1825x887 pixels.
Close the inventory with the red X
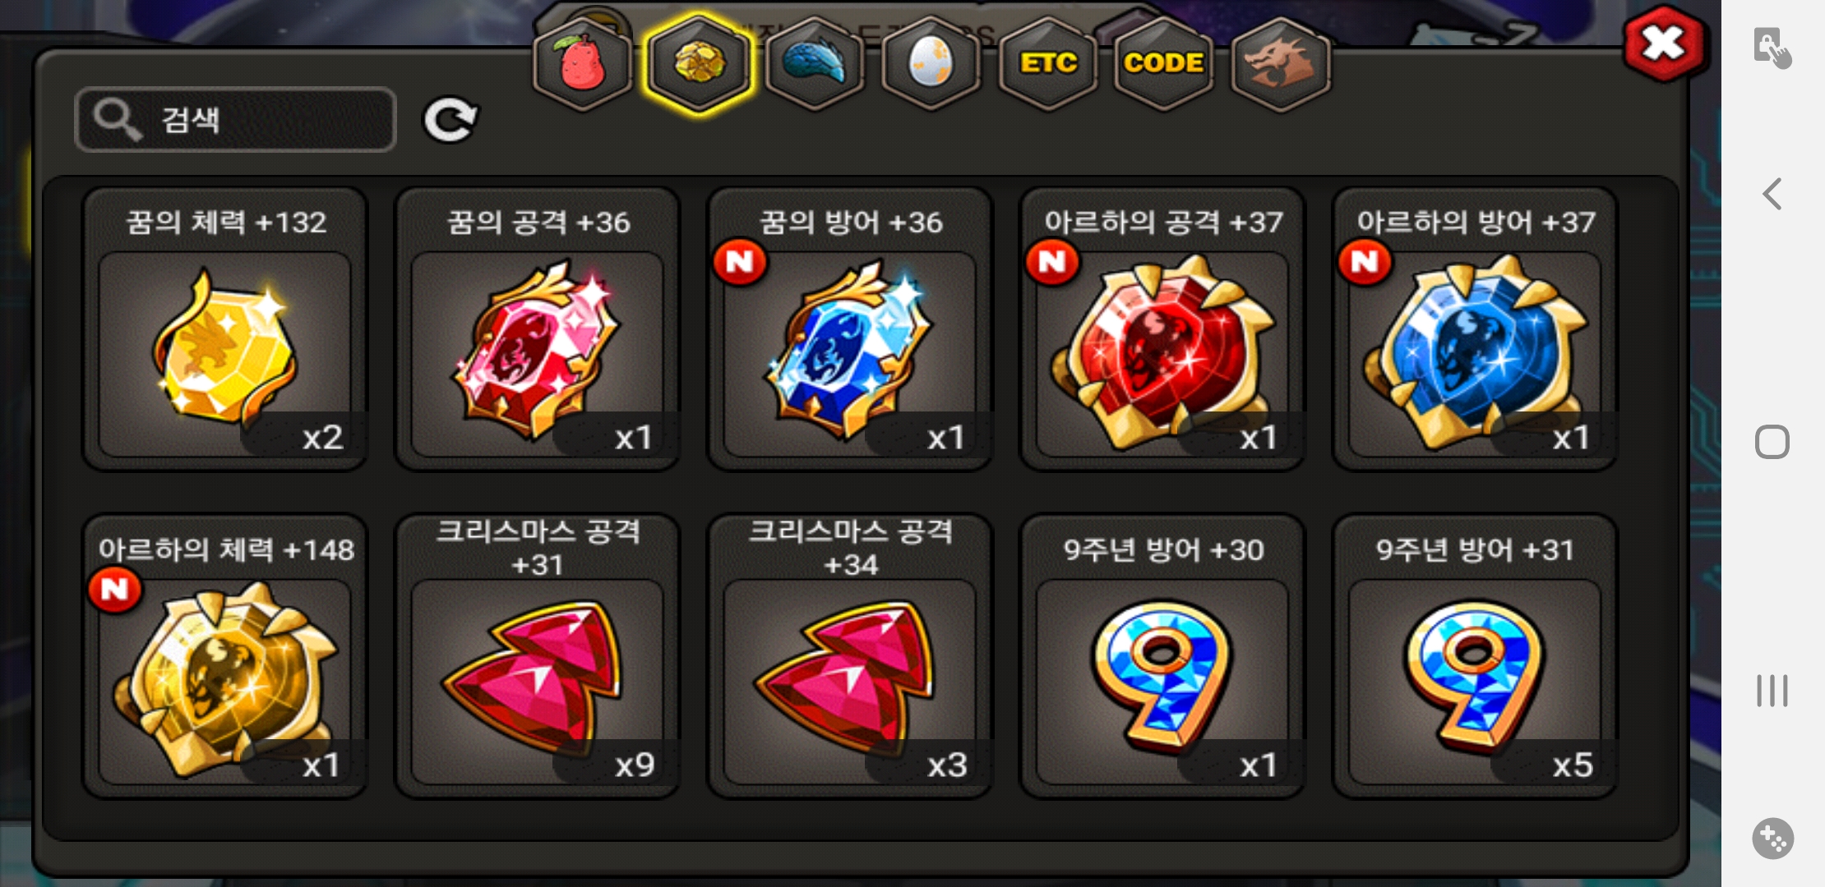(x=1665, y=44)
